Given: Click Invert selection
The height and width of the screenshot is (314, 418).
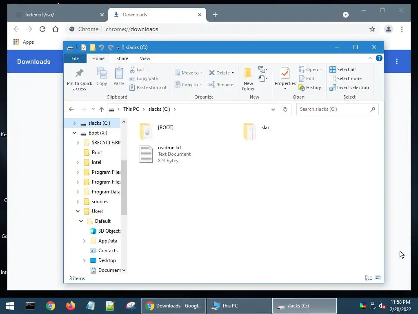Looking at the screenshot, I should tap(349, 87).
